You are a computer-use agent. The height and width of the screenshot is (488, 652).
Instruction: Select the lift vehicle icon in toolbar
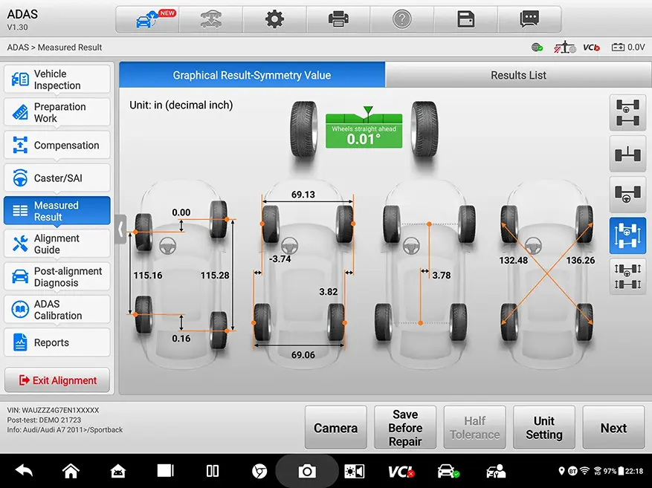[x=210, y=19]
